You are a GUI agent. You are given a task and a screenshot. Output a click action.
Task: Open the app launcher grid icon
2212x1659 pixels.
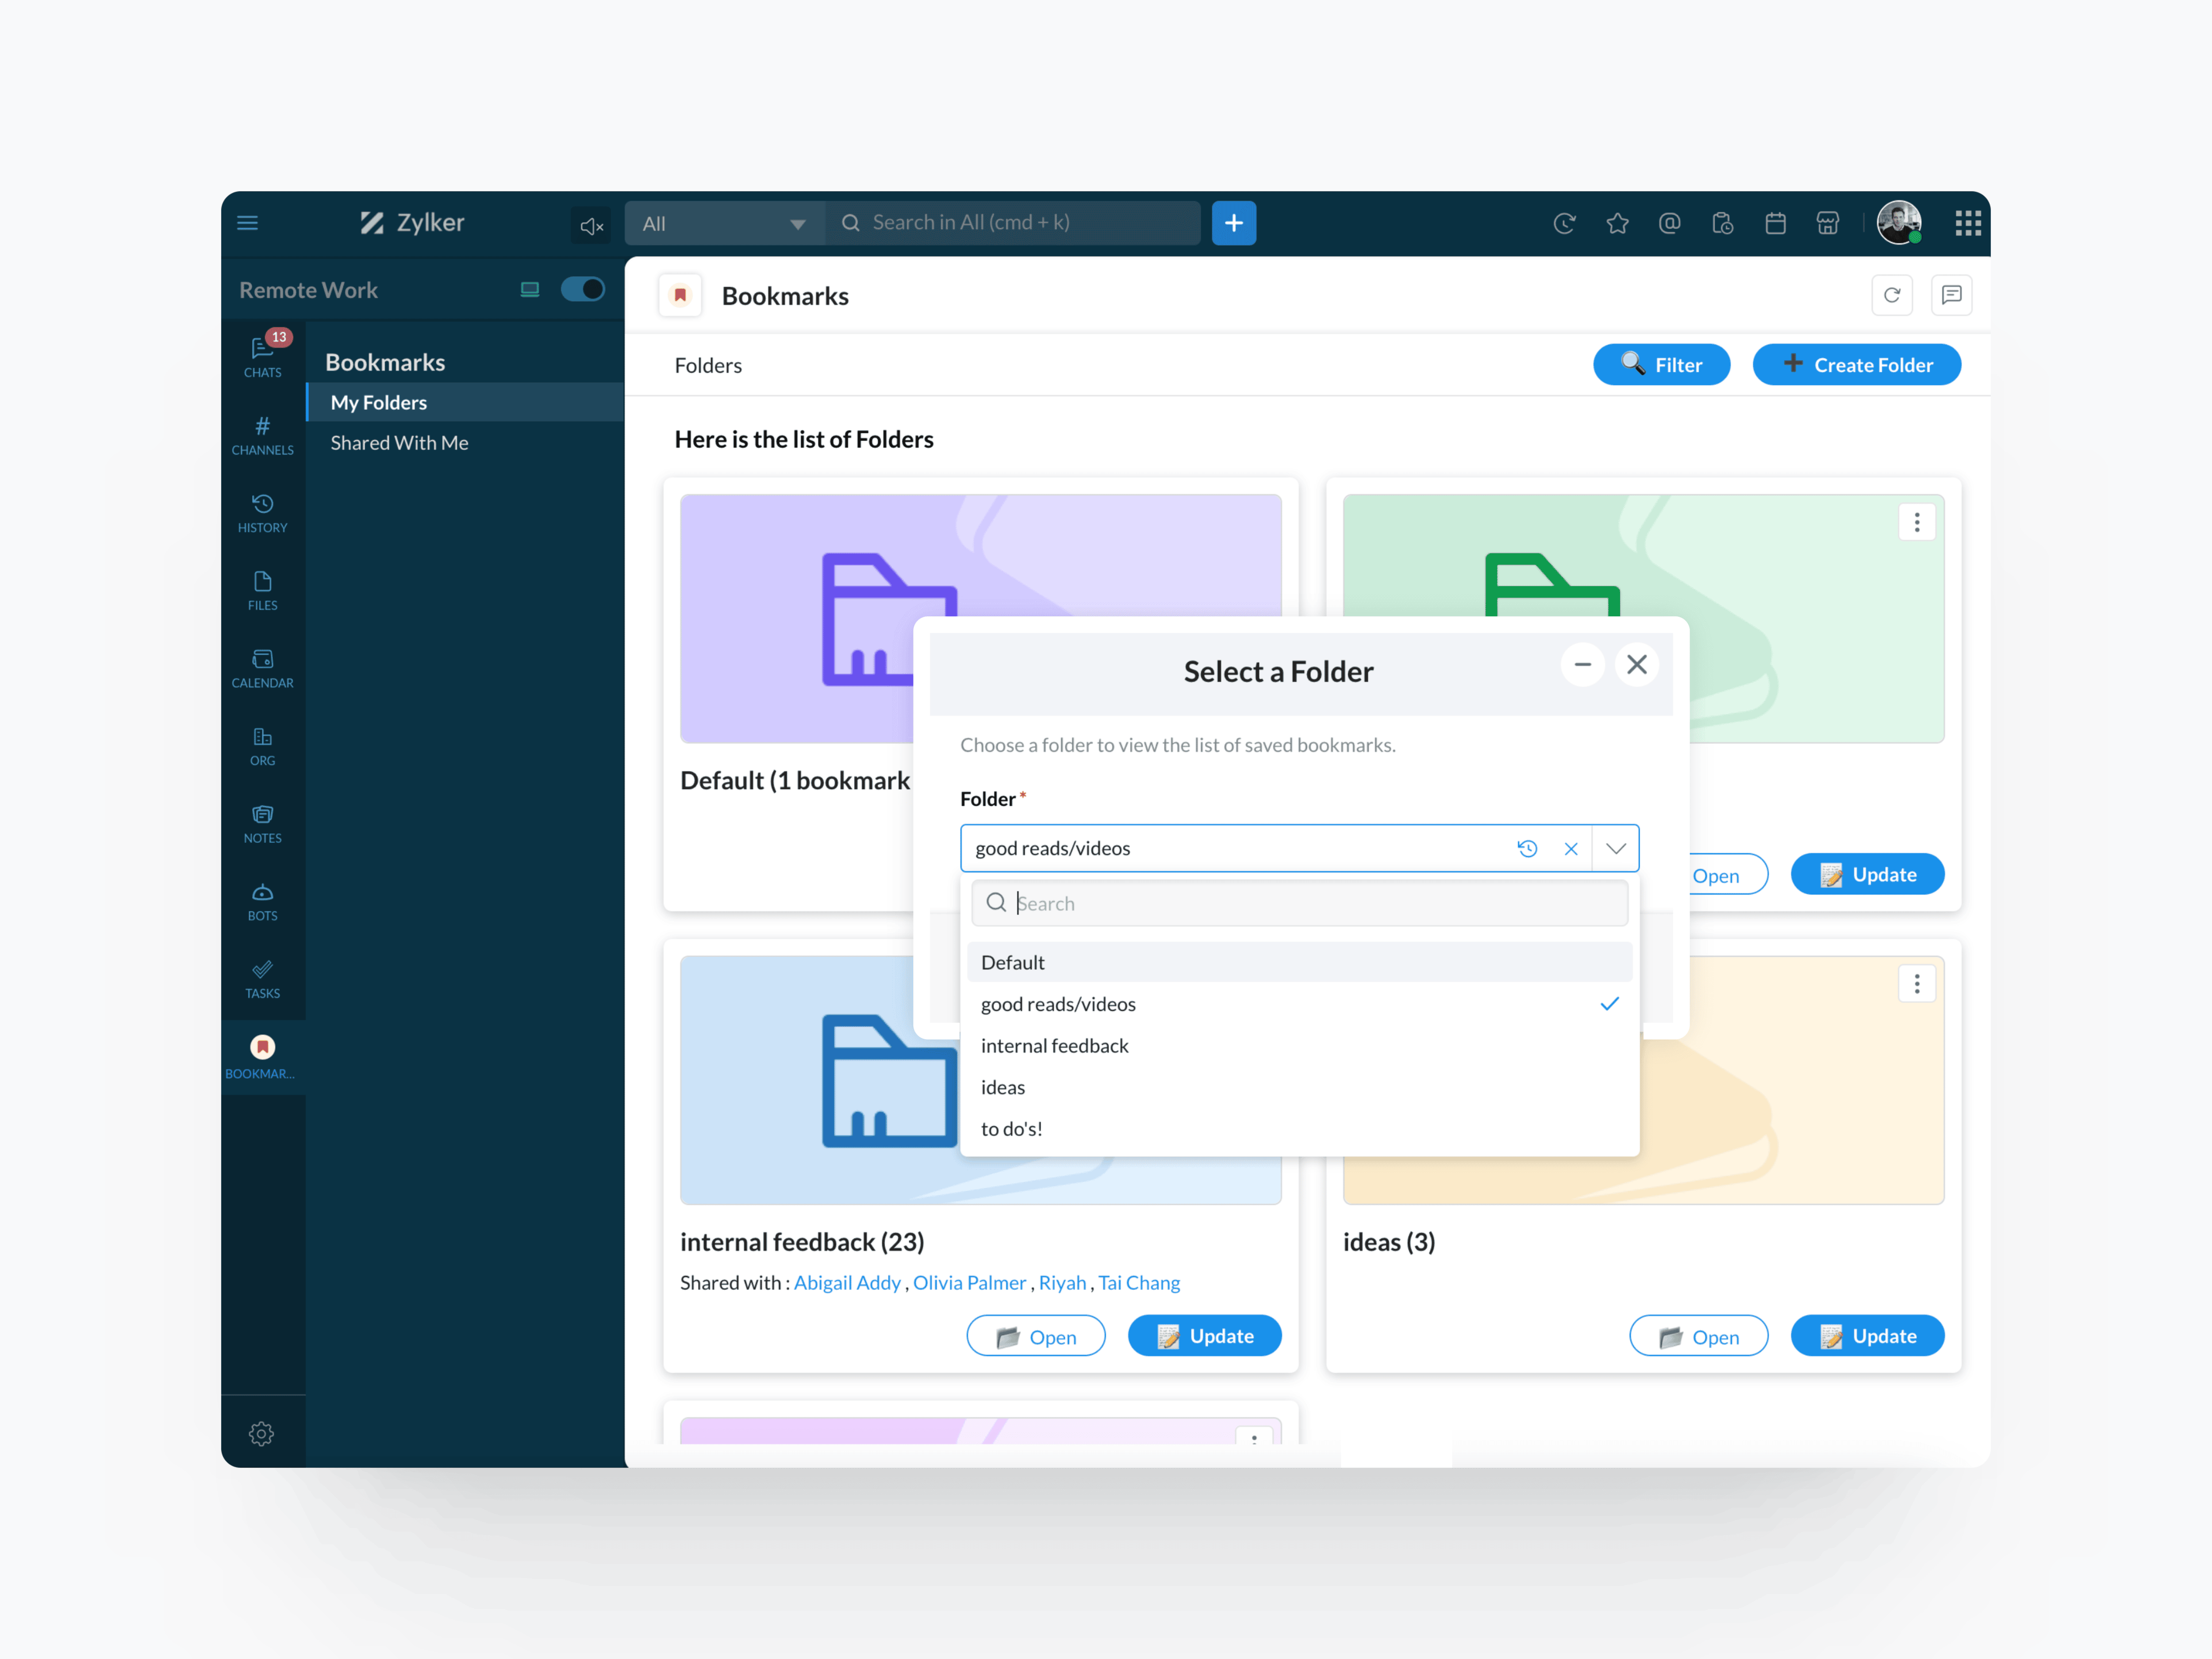coord(1967,223)
